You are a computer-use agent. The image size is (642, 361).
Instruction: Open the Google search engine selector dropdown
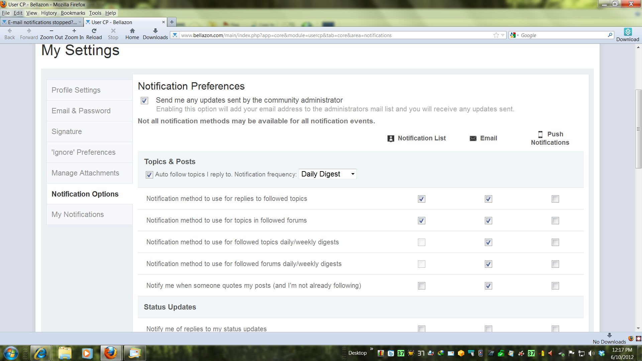[x=514, y=35]
